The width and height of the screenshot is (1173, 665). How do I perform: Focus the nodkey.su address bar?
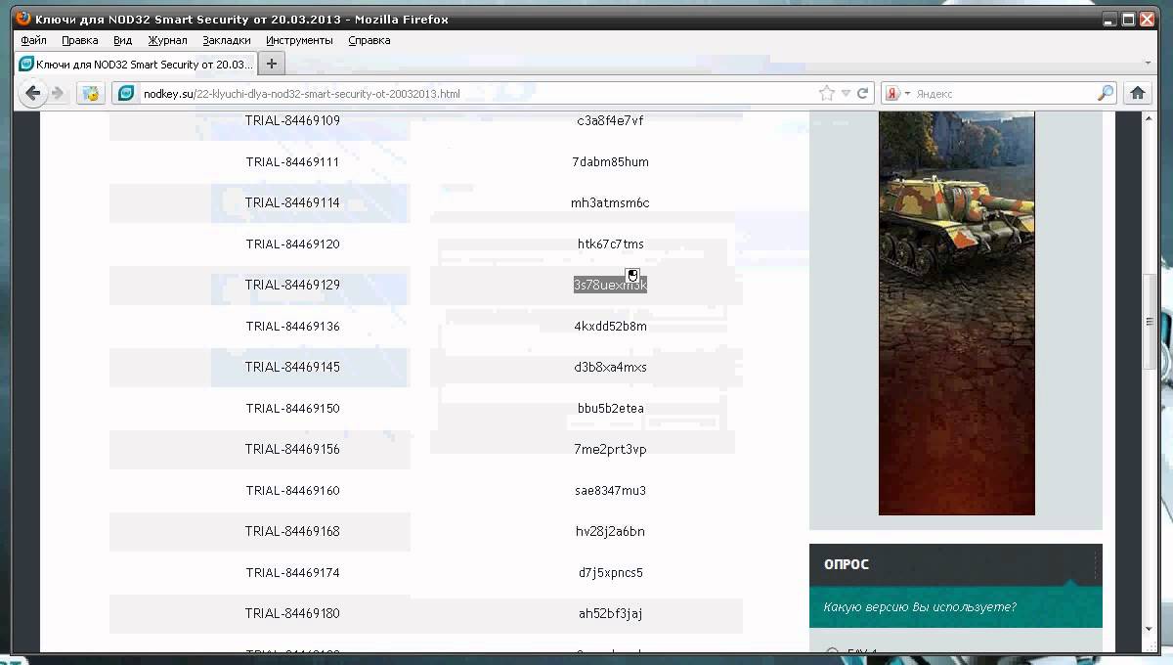479,94
